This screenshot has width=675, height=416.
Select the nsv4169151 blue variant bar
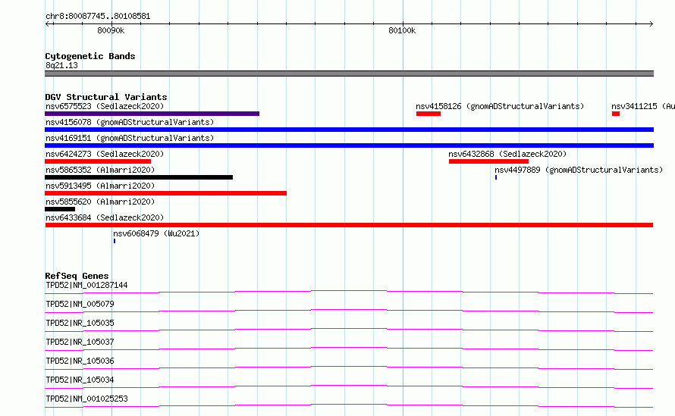[x=349, y=145]
